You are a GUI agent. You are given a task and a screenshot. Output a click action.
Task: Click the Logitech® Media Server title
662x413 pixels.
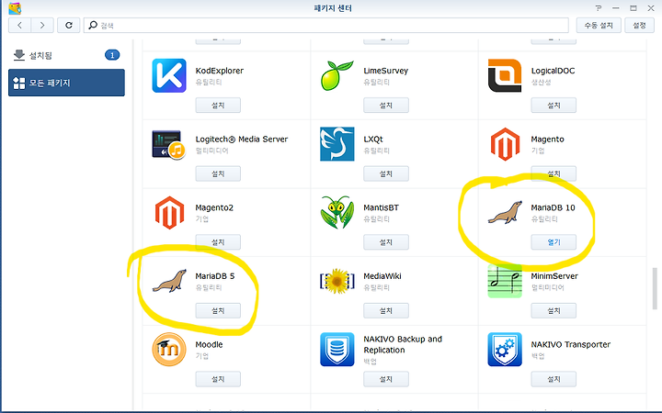(x=242, y=140)
